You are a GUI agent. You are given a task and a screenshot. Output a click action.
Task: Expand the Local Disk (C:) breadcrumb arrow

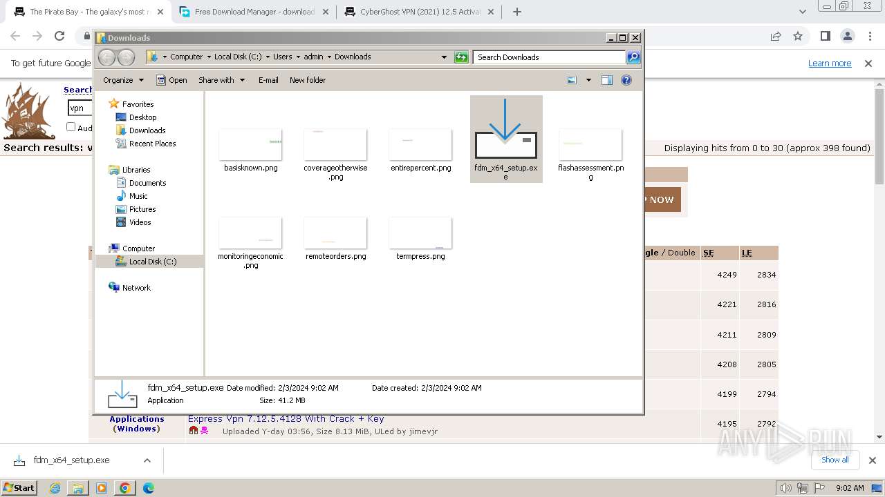point(267,57)
